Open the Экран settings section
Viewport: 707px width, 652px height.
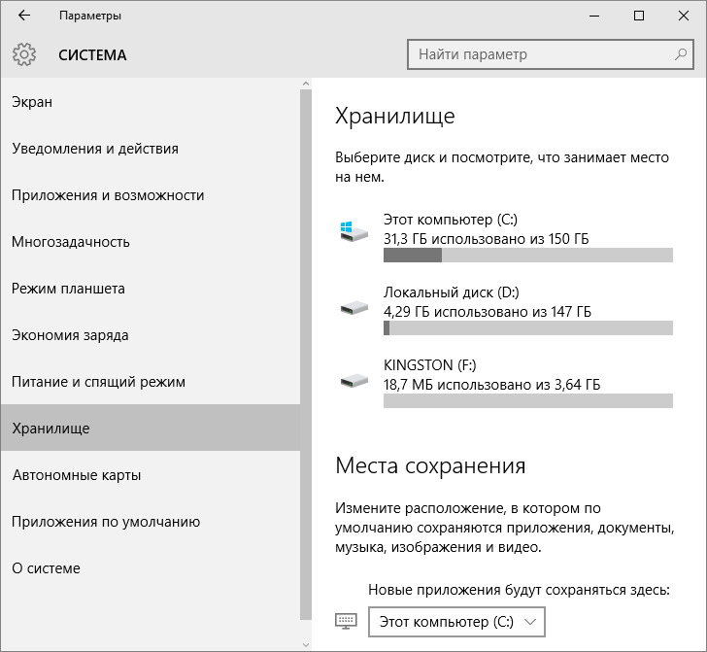[x=32, y=102]
